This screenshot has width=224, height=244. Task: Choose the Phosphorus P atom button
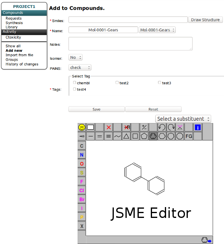(82, 217)
